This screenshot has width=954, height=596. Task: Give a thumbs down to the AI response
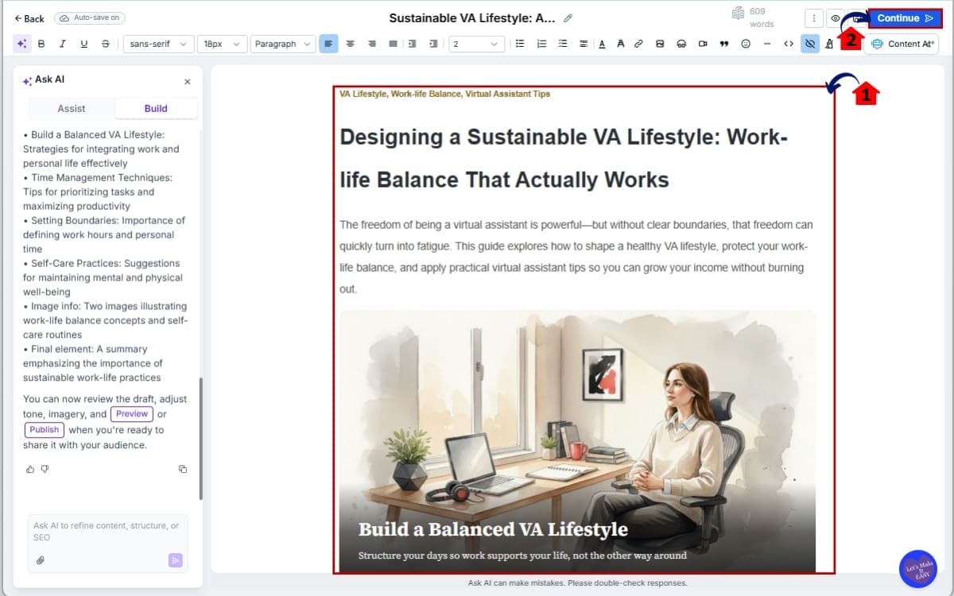(45, 469)
